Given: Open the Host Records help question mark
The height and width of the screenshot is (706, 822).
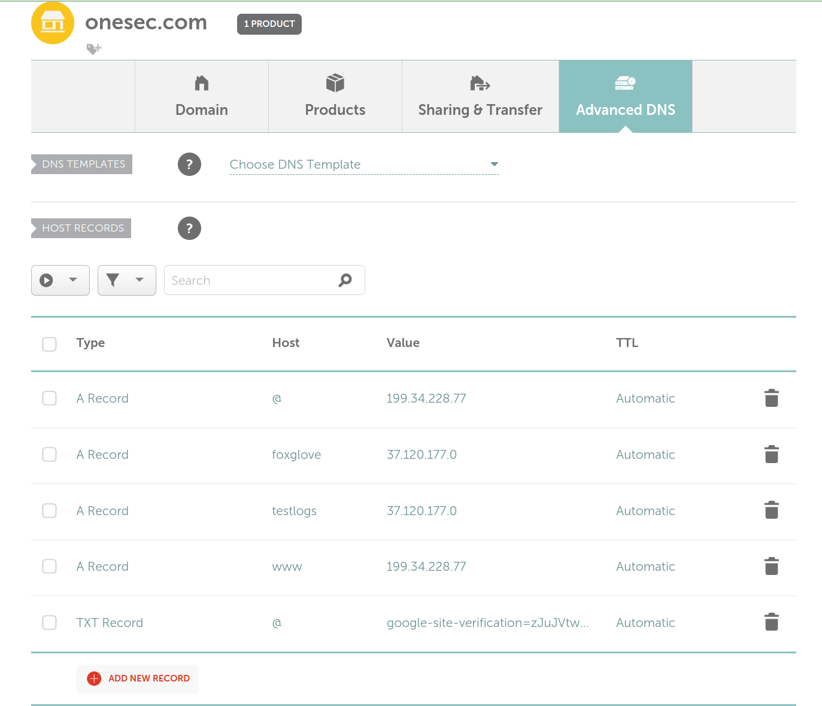Looking at the screenshot, I should point(189,229).
